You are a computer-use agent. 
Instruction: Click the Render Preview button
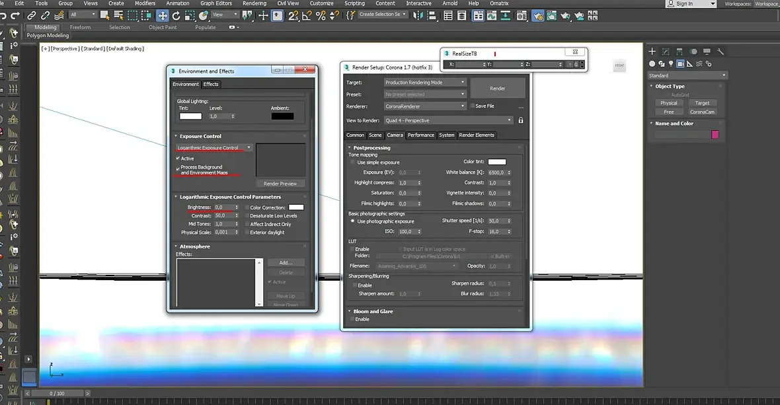[x=280, y=184]
